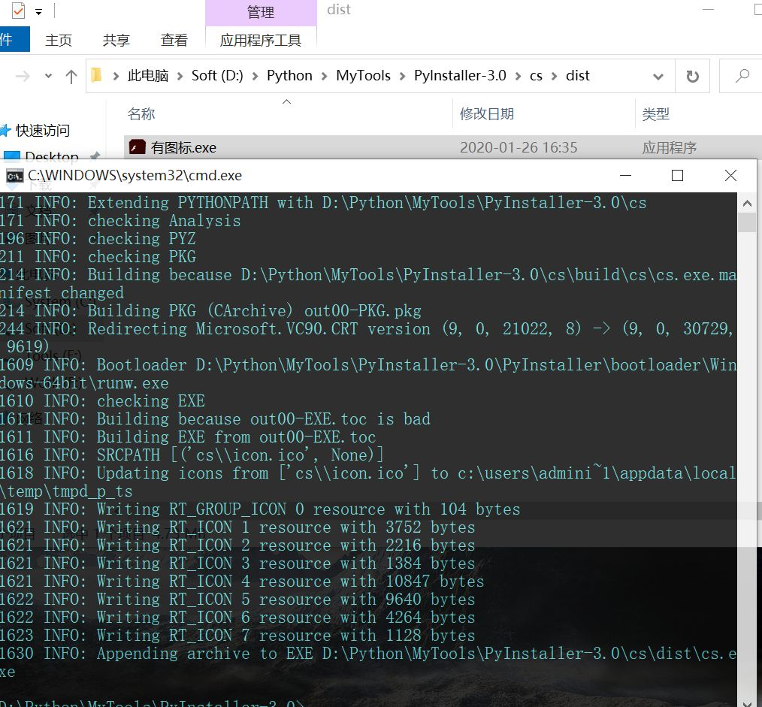The image size is (762, 707).
Task: Click the 有图标.exe file icon
Action: 138,147
